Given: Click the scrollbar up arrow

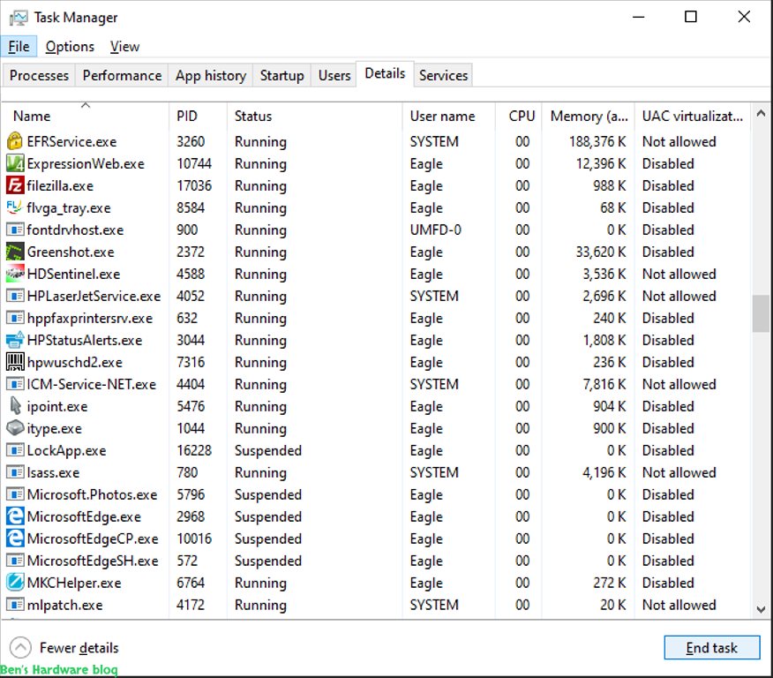Looking at the screenshot, I should (x=761, y=113).
